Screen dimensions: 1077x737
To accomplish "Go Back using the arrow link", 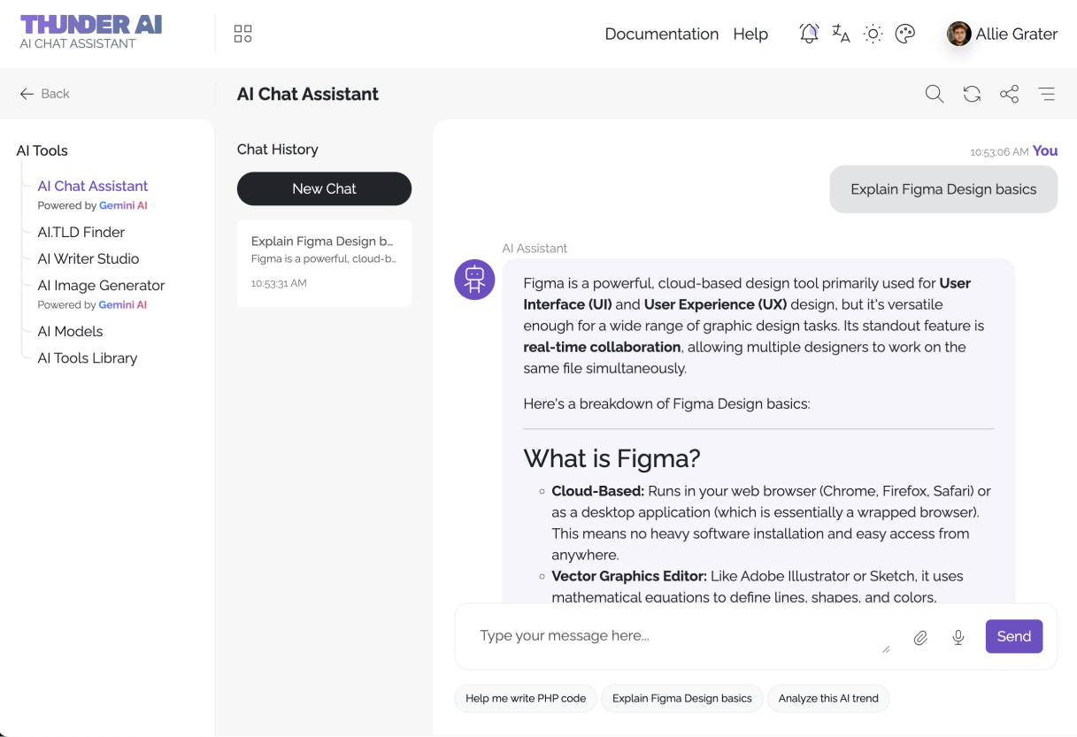I will pyautogui.click(x=44, y=94).
